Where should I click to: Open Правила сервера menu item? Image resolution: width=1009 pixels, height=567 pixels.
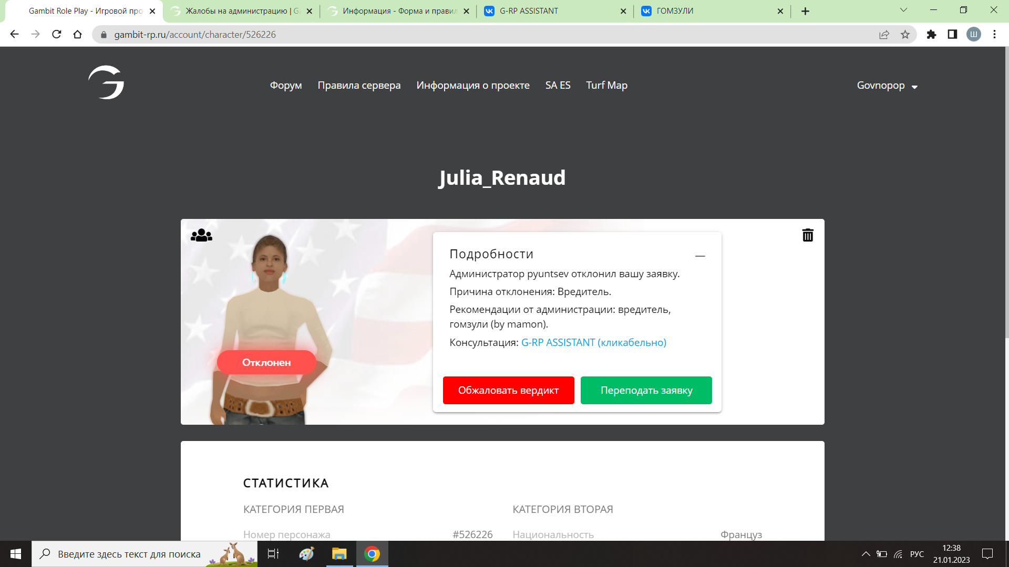point(359,86)
